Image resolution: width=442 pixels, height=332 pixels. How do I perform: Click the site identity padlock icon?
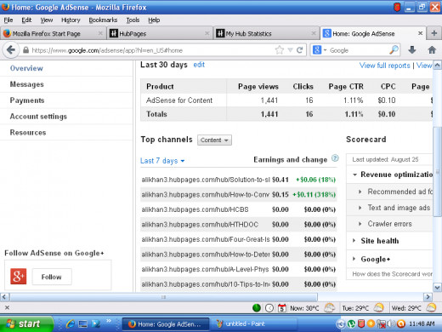pyautogui.click(x=25, y=50)
